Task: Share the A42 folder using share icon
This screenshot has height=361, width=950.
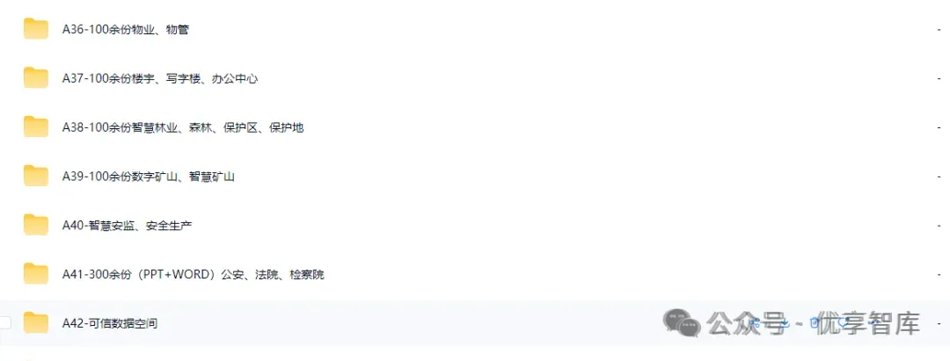Action: [x=756, y=323]
